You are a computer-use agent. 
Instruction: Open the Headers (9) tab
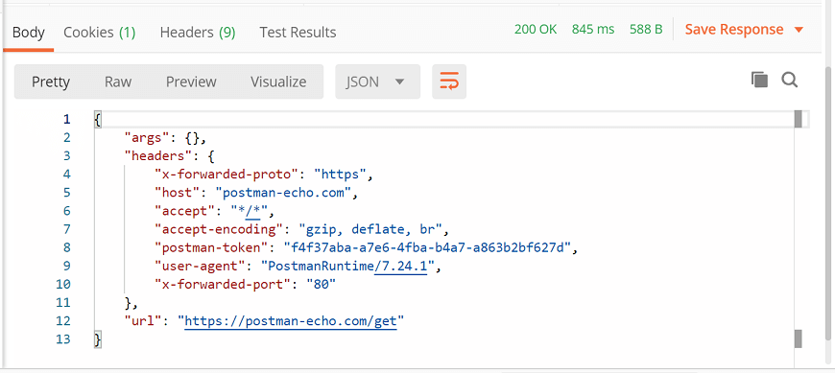click(198, 33)
